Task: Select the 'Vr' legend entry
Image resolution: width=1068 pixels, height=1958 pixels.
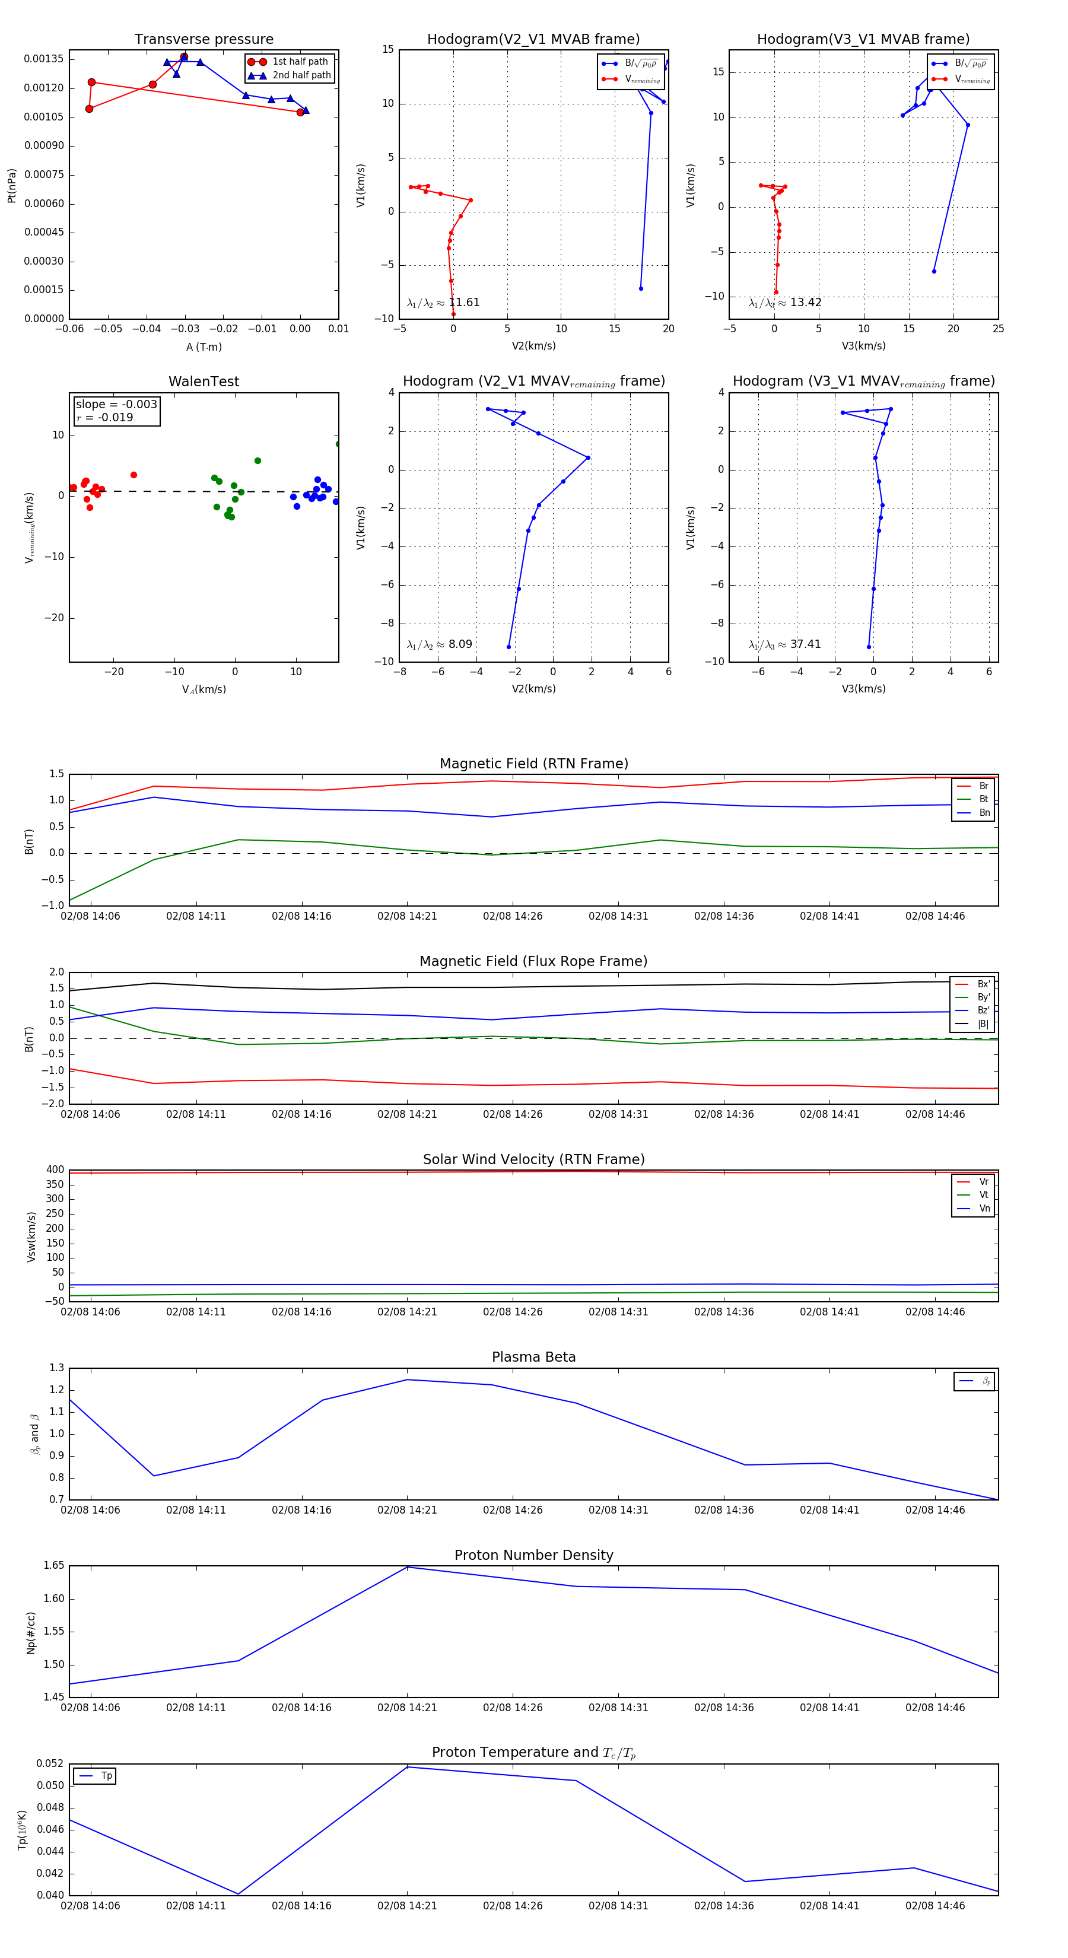Action: tap(973, 1182)
